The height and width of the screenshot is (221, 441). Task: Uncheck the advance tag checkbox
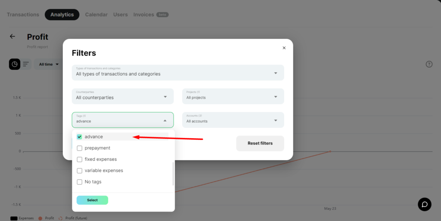pos(80,137)
